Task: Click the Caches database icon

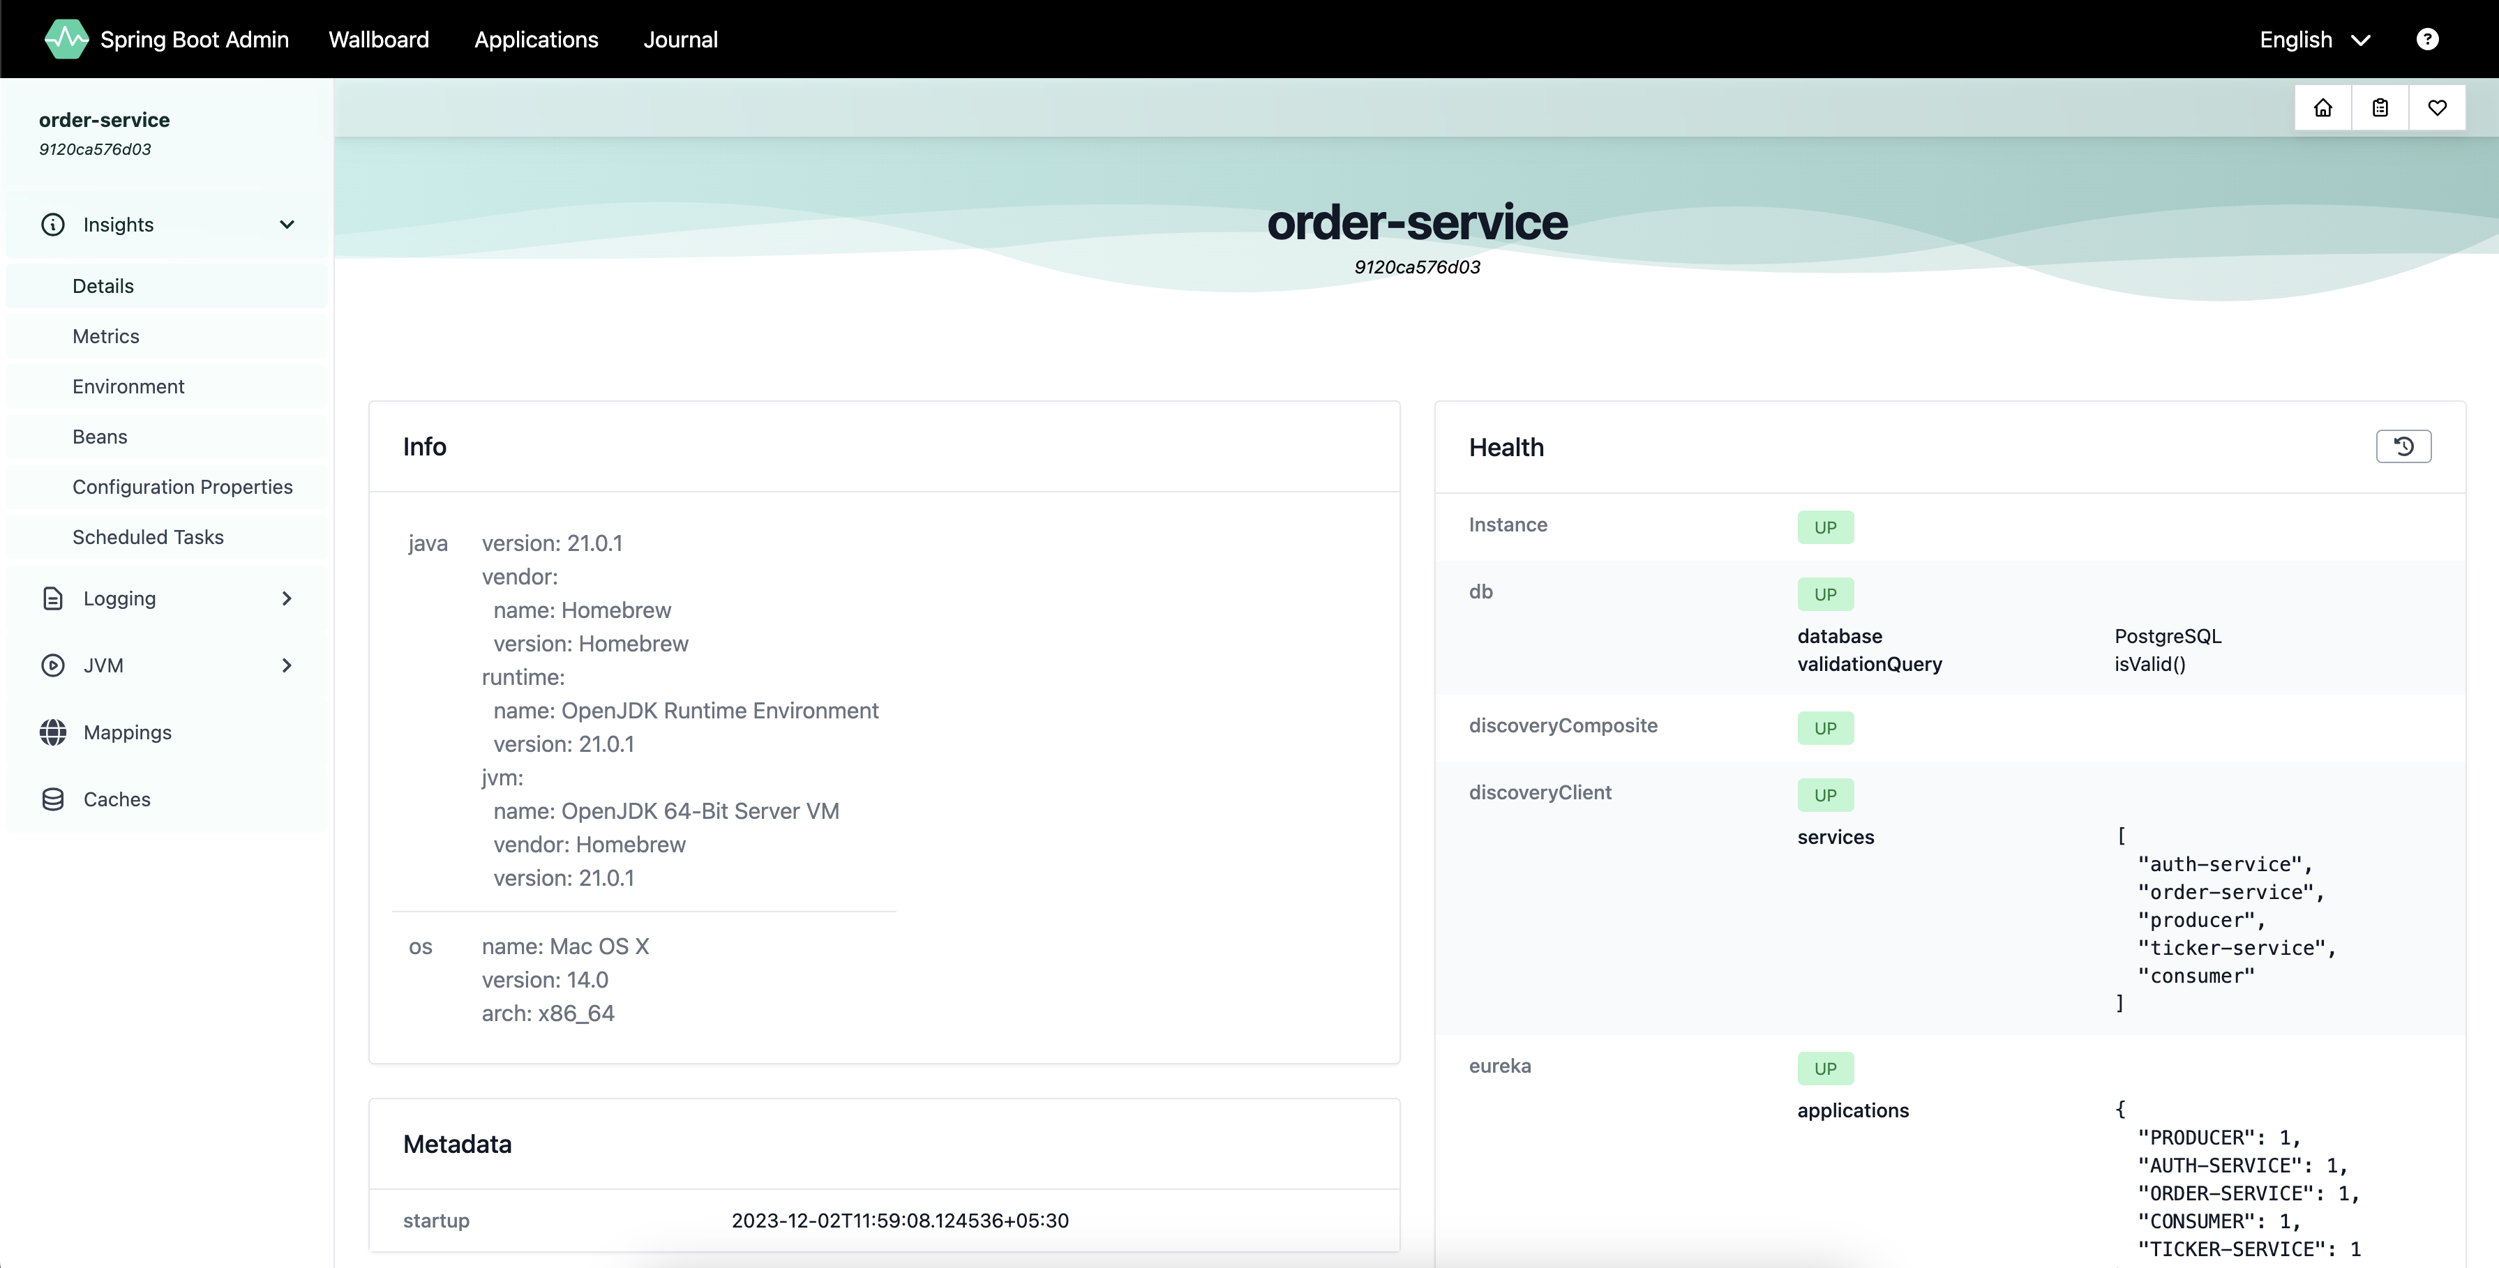Action: [x=53, y=799]
